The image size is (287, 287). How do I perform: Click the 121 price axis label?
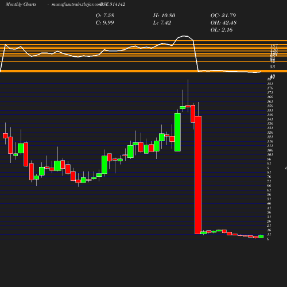[270, 137]
